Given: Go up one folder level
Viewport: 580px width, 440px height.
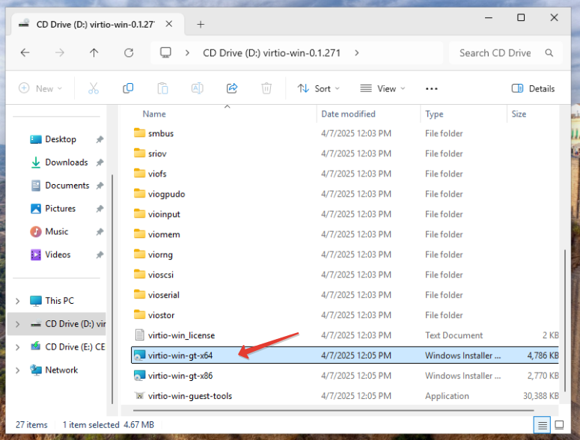Looking at the screenshot, I should pyautogui.click(x=94, y=53).
